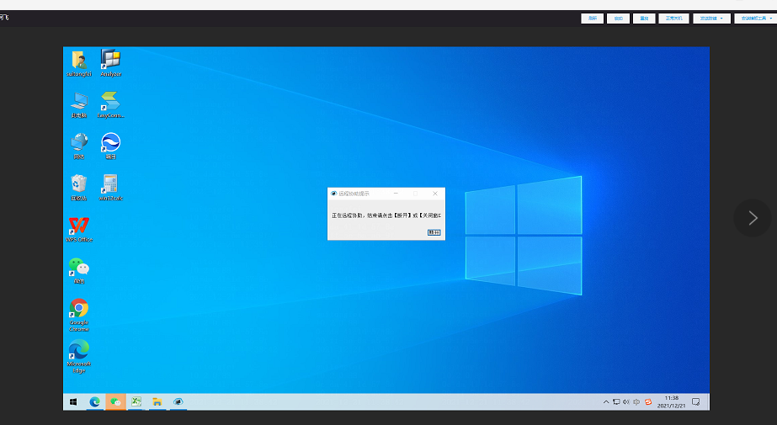Expand the fifth toolbar dropdown
The height and width of the screenshot is (425, 777).
tap(711, 19)
